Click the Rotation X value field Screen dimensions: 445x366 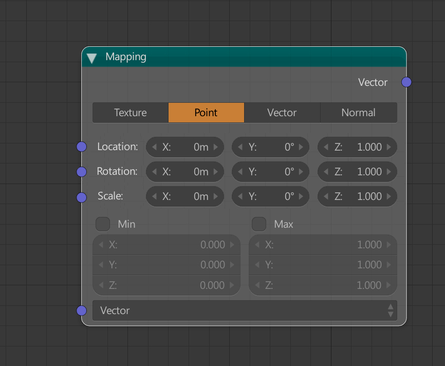pyautogui.click(x=185, y=172)
